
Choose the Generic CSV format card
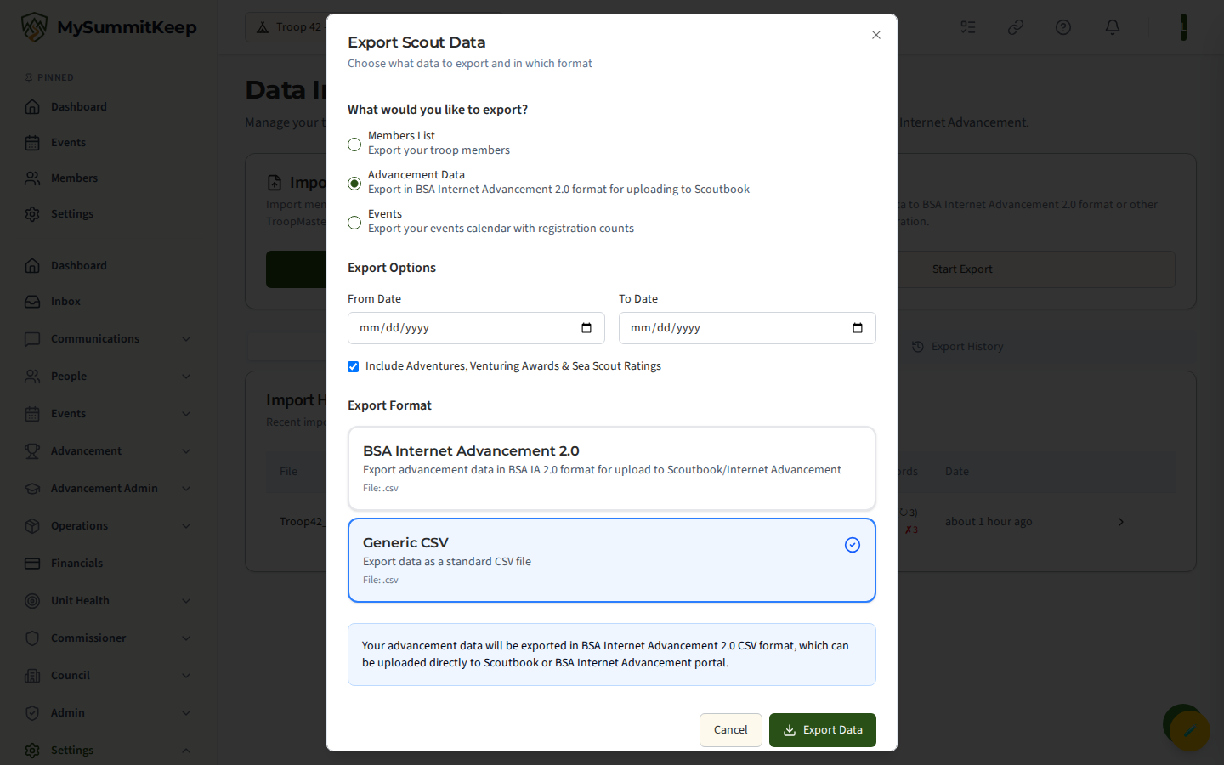[x=612, y=560]
